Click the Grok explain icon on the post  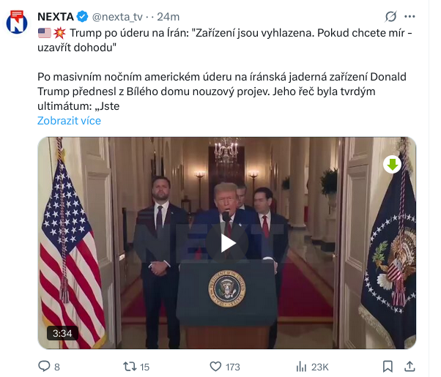click(391, 17)
